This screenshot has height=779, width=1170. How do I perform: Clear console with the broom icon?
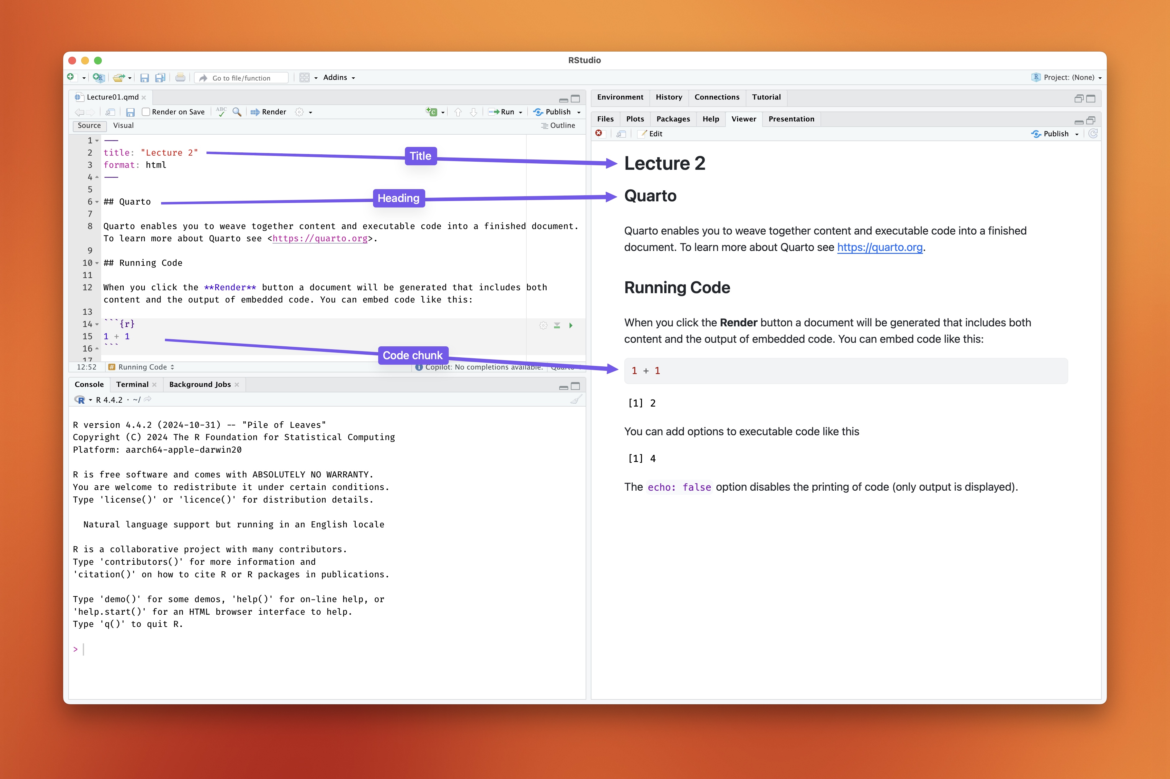576,399
